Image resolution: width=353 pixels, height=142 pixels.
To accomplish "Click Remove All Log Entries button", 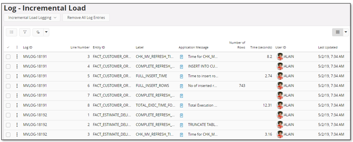I will tap(86, 18).
